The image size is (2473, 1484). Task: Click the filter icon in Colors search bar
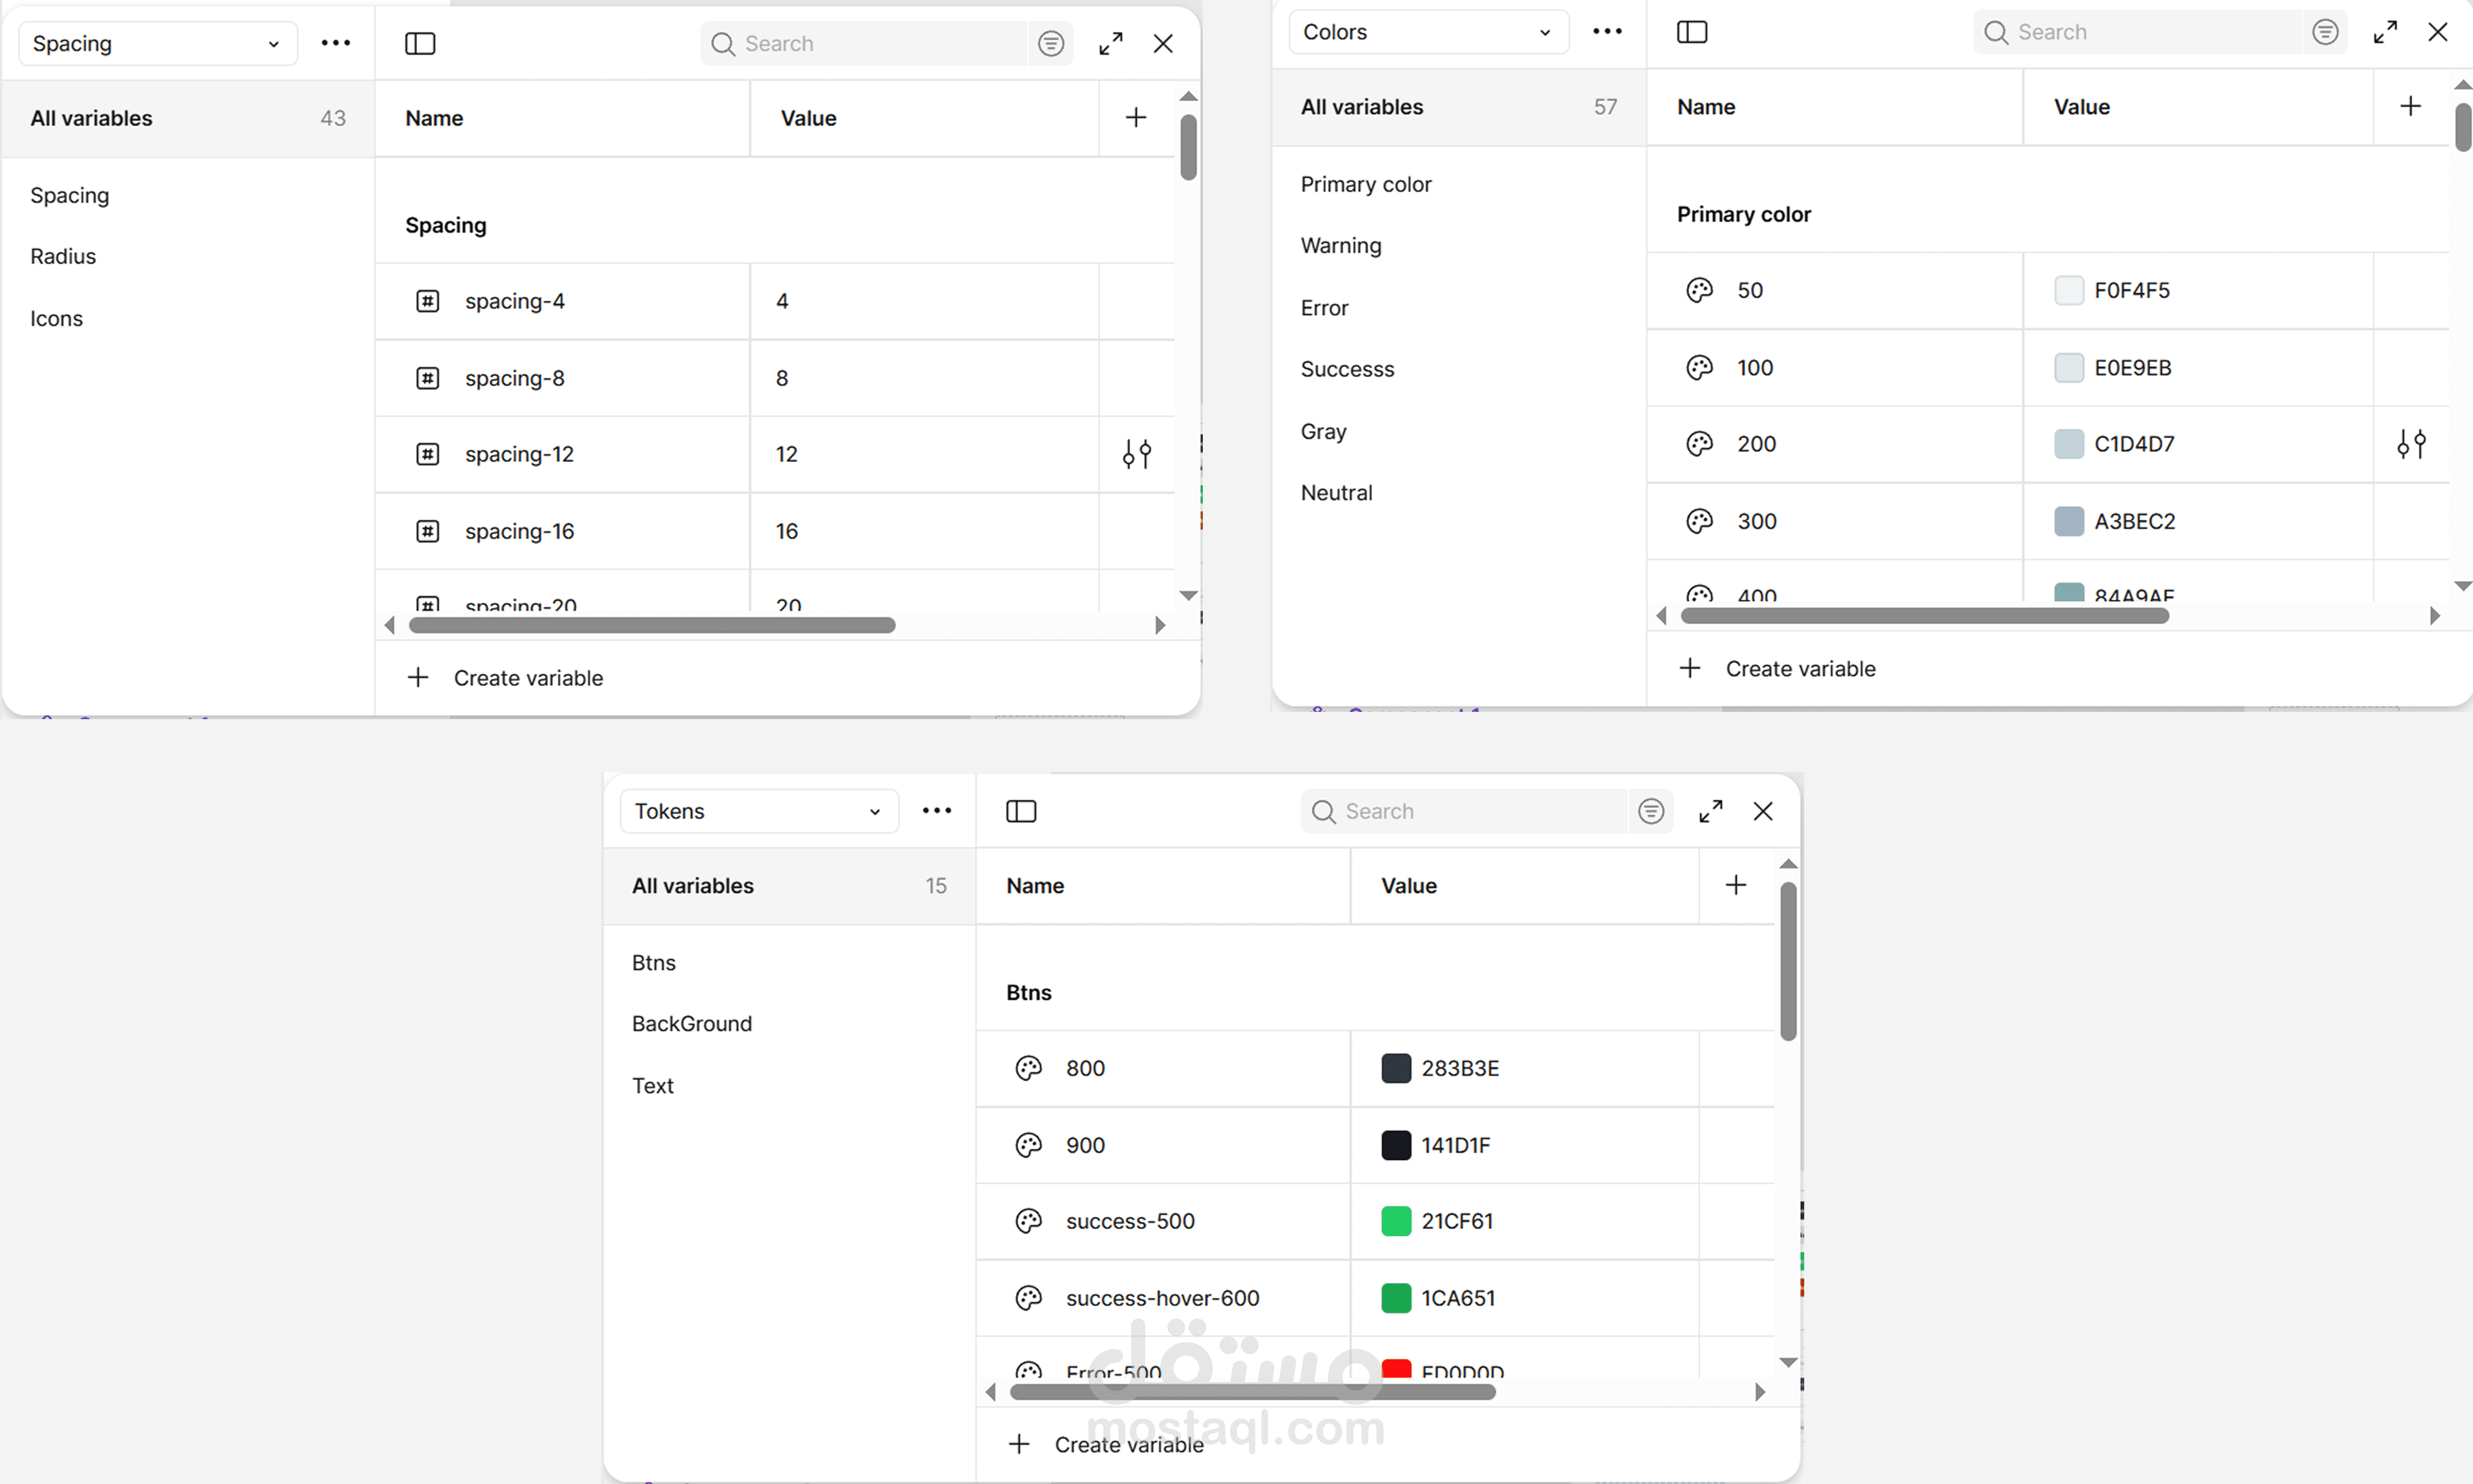pos(2325,32)
